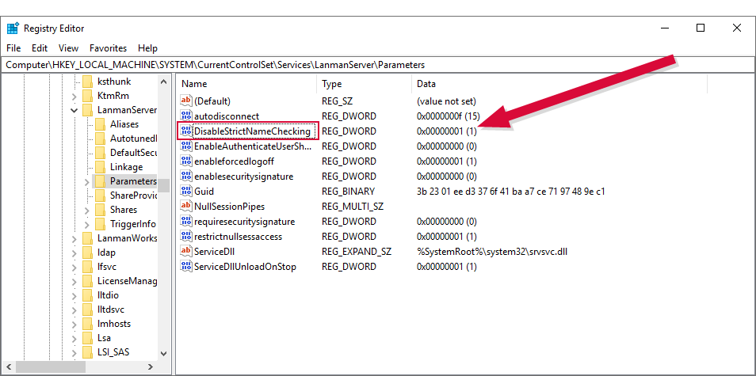Expand the TriggerInfo subkey node
Image resolution: width=756 pixels, height=376 pixels.
pyautogui.click(x=87, y=224)
